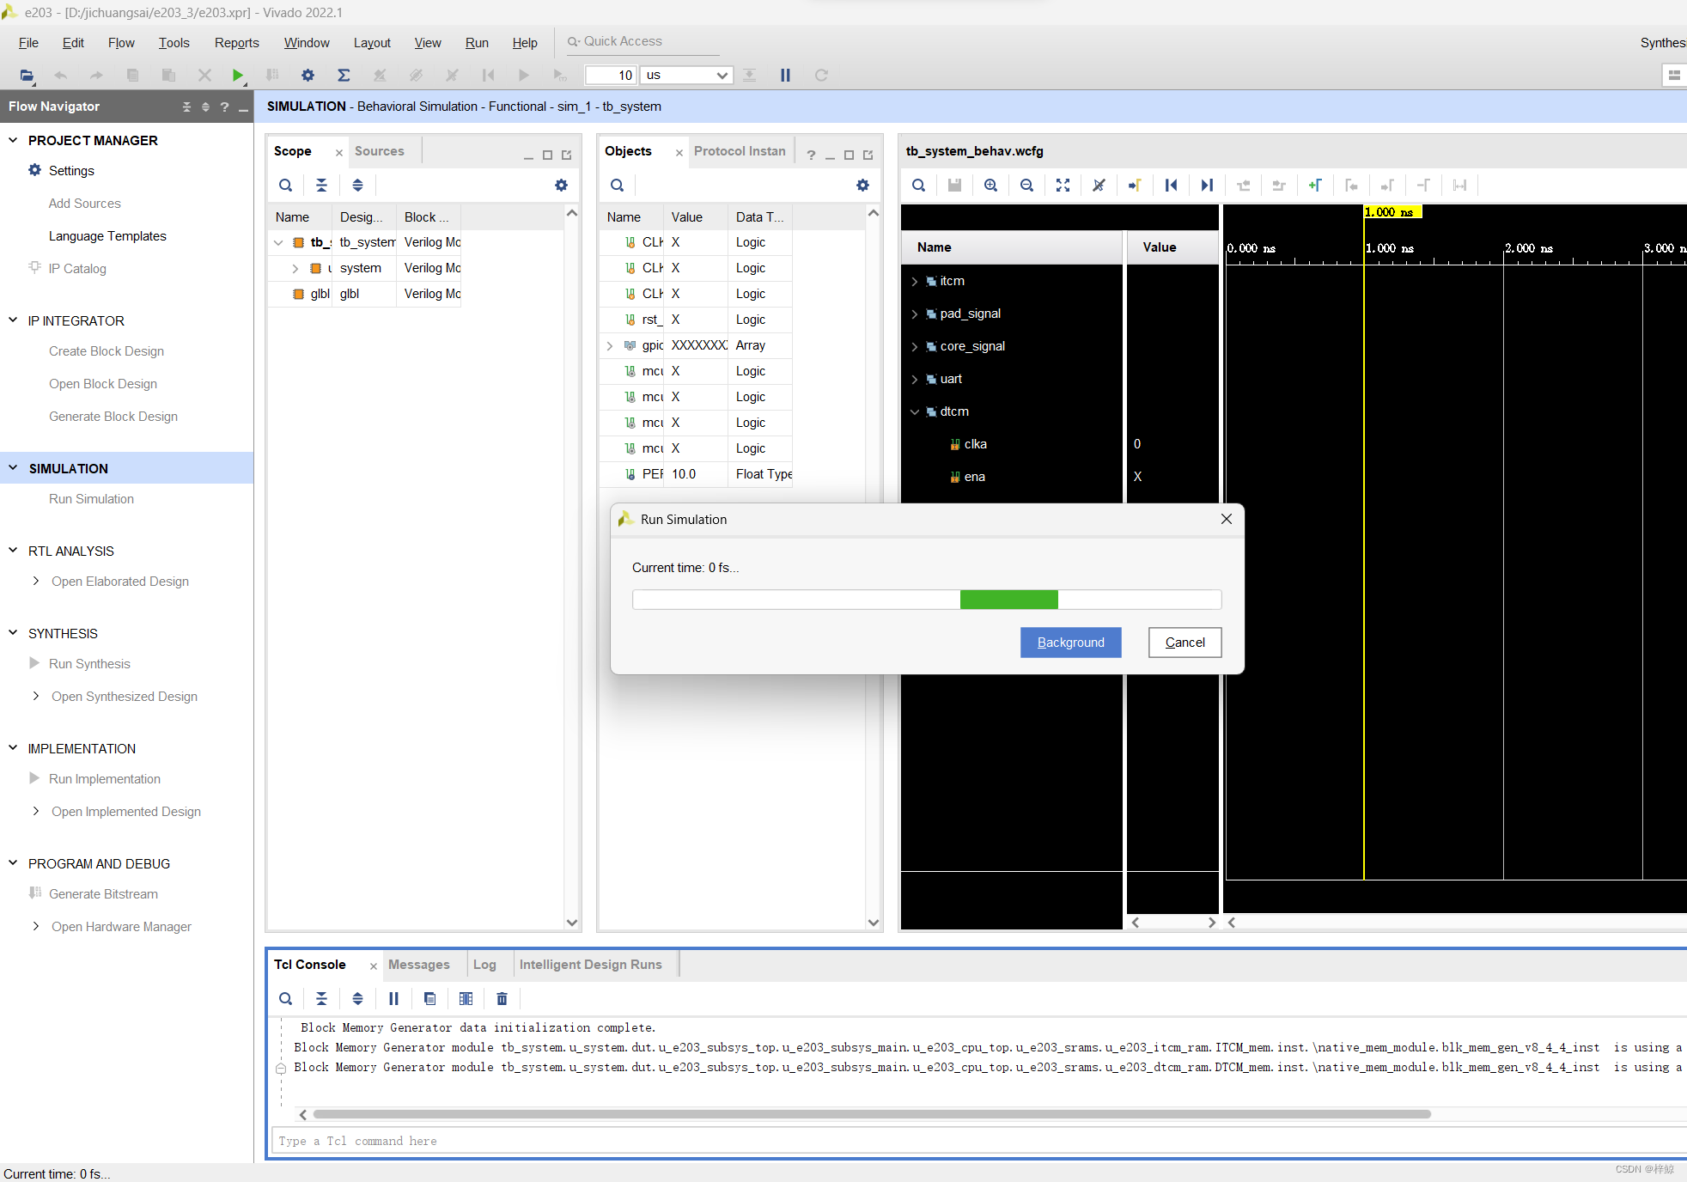Click the Add Marker waveform icon
The width and height of the screenshot is (1687, 1182).
[x=1314, y=185]
